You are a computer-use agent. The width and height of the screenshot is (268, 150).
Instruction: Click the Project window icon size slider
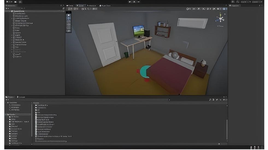point(219,144)
